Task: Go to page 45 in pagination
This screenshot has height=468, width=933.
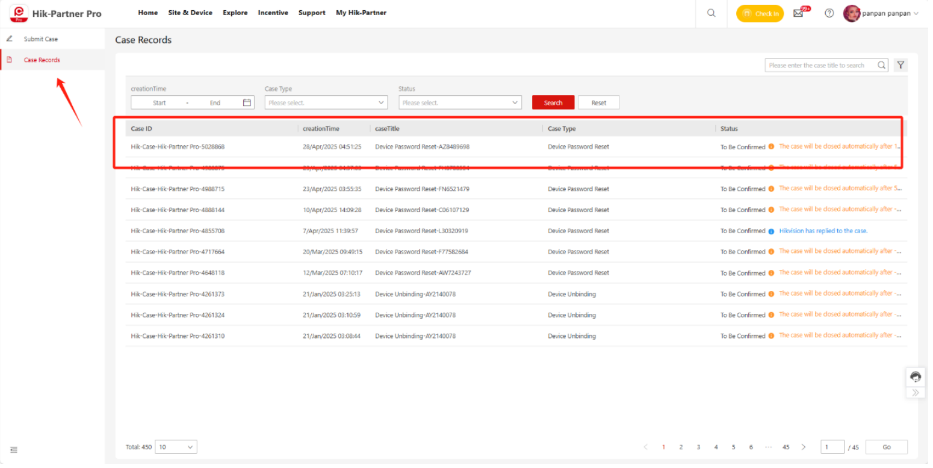Action: pyautogui.click(x=786, y=446)
